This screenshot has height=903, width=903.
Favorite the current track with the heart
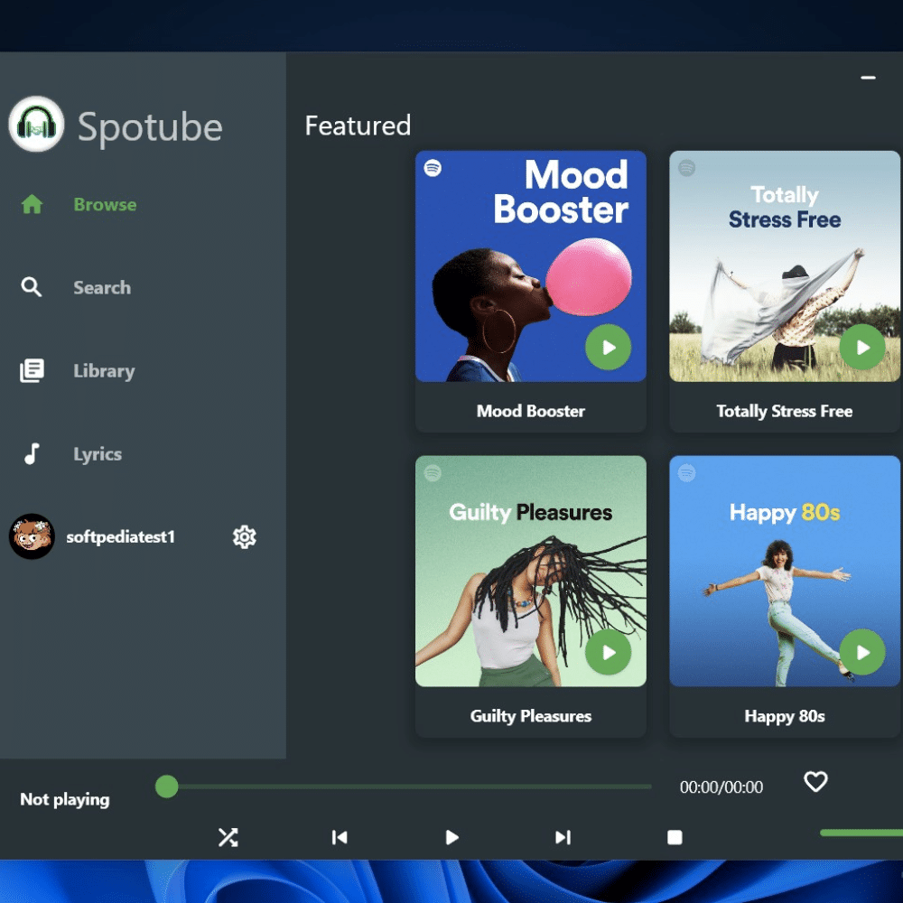pyautogui.click(x=815, y=782)
